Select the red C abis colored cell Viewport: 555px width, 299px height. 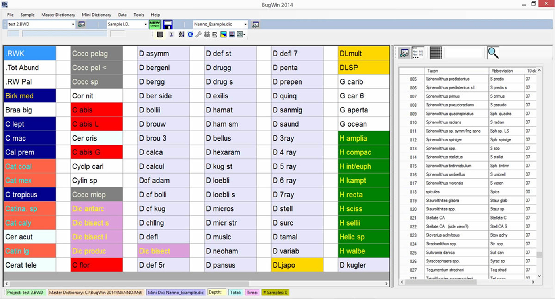[x=96, y=110]
